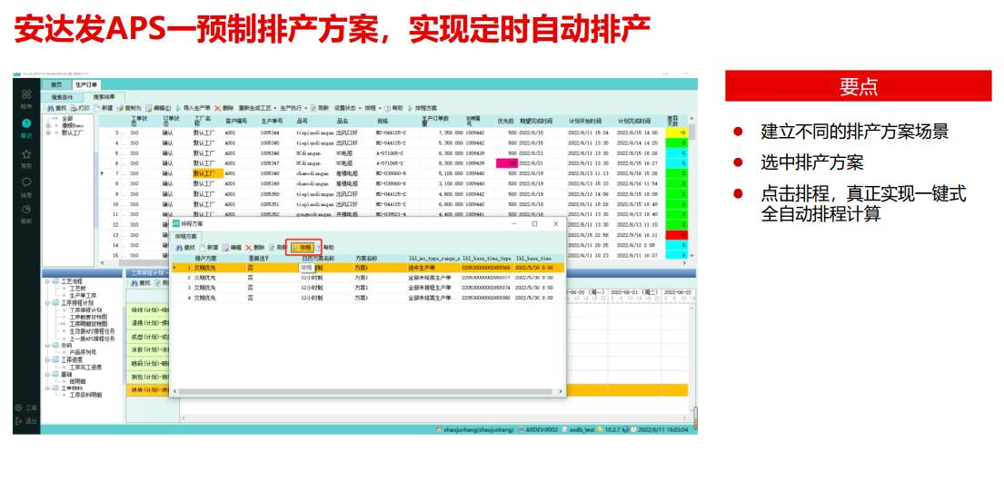Collapse the 工序排程计划 tree folder
Viewport: 1004px width, 481px height.
click(47, 302)
